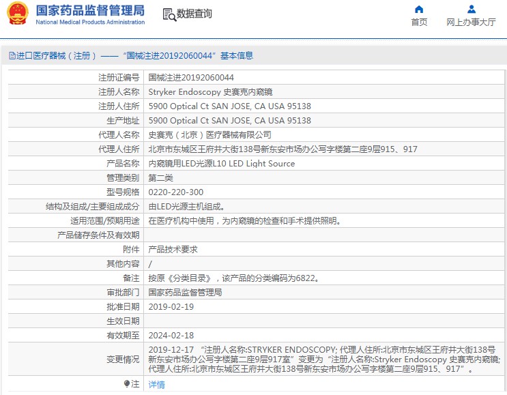This screenshot has width=507, height=395.
Task: Click the 生产地址 label
Action: point(123,121)
